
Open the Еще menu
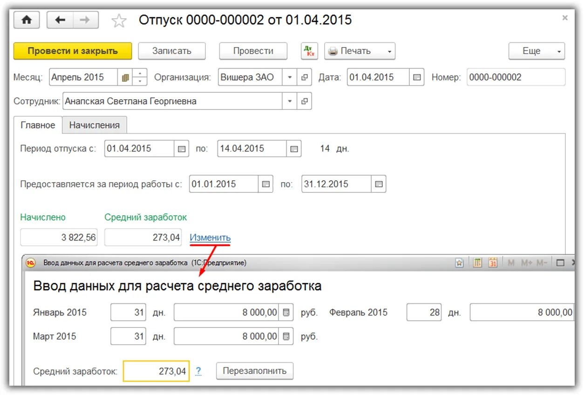point(536,51)
